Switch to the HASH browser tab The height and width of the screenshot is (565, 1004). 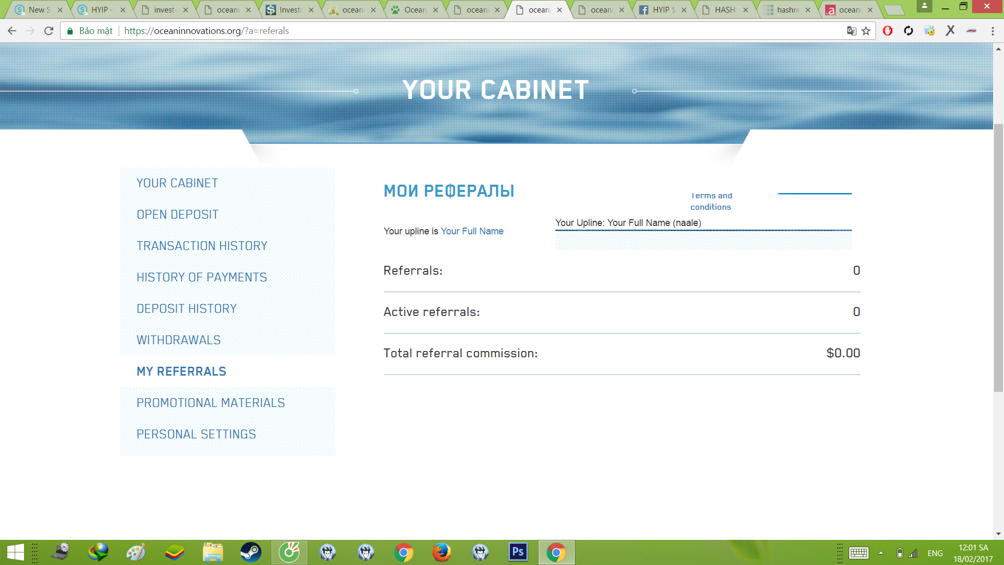pyautogui.click(x=725, y=9)
